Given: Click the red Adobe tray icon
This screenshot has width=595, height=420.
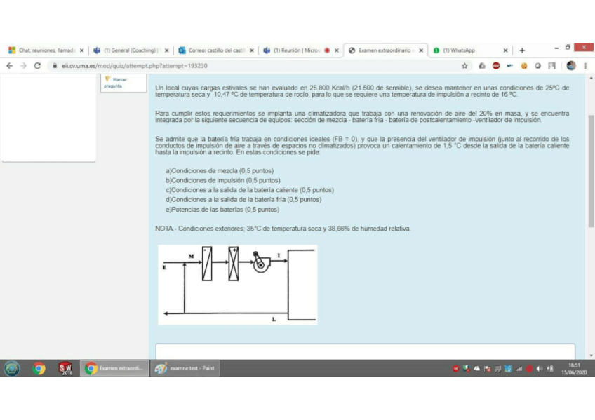Looking at the screenshot, I should 456,368.
